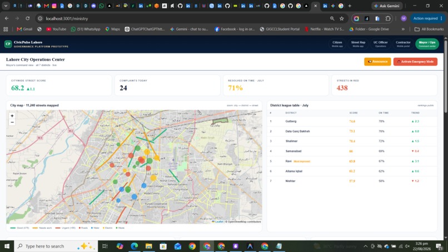Open a new browser tab
Viewport: 448px width, 252px height.
[350, 6]
